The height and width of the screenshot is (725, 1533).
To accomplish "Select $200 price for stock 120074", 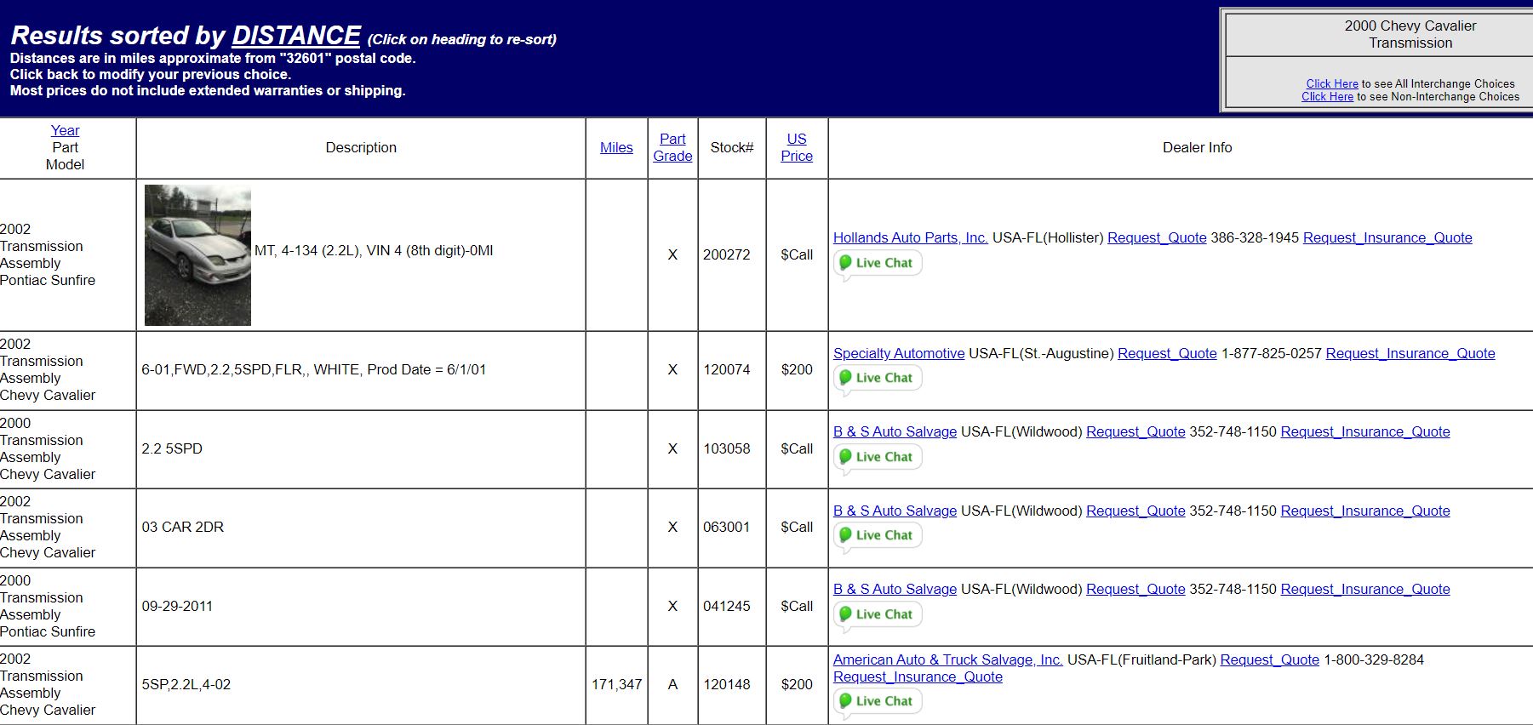I will pyautogui.click(x=797, y=369).
